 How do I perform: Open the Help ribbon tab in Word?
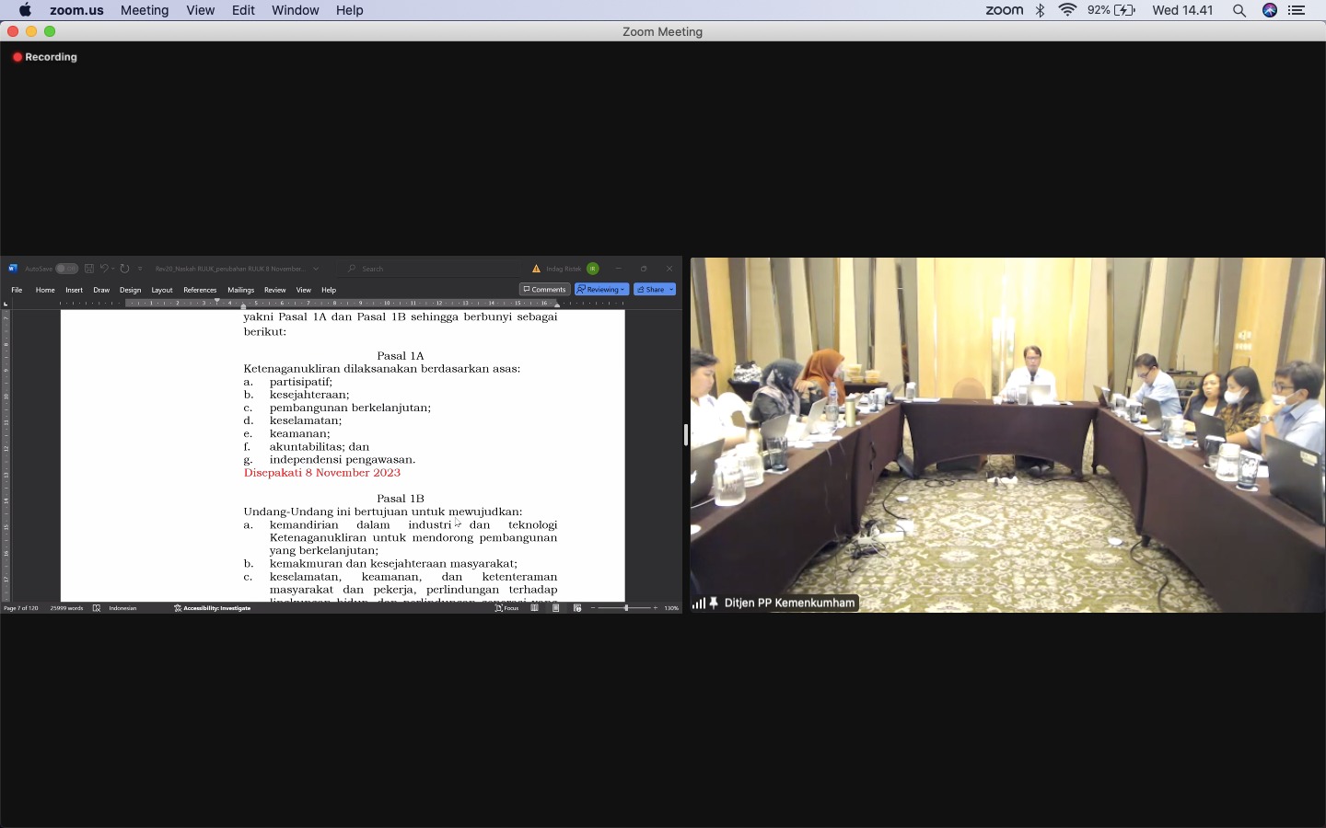point(329,290)
